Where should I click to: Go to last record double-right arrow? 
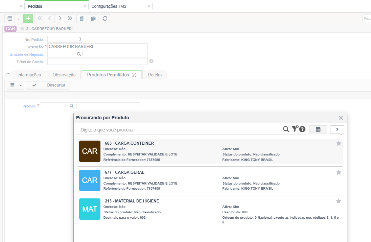click(x=70, y=19)
